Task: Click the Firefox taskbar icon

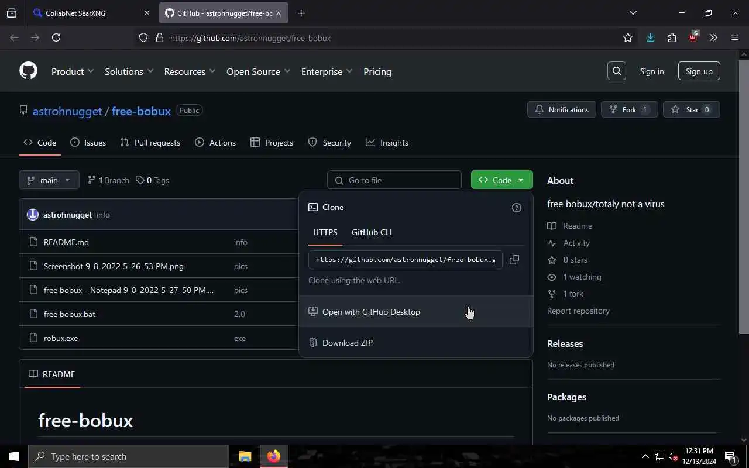Action: click(274, 456)
